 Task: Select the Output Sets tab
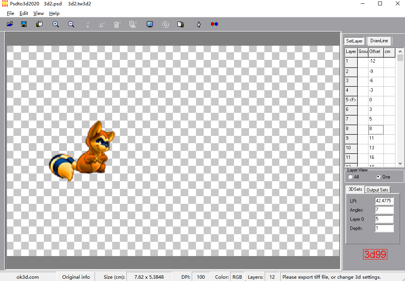(x=377, y=190)
